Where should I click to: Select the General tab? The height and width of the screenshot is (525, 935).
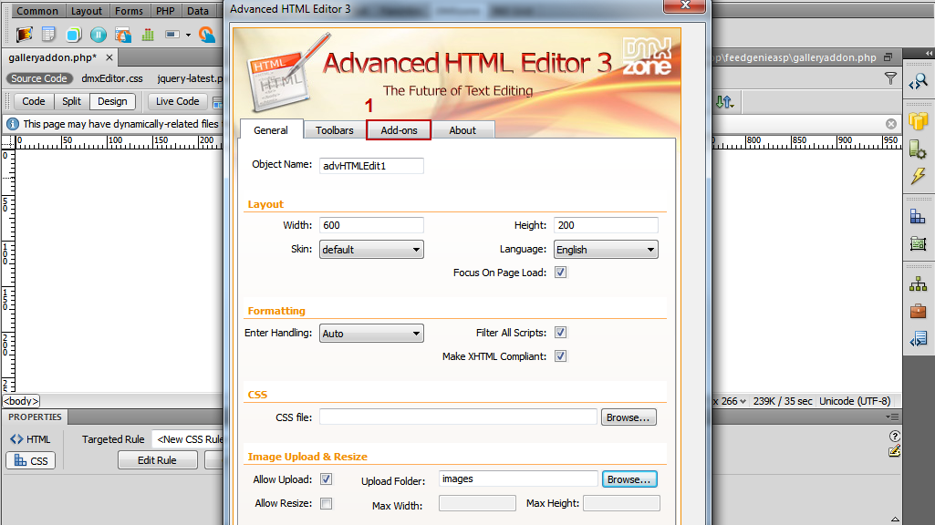271,130
